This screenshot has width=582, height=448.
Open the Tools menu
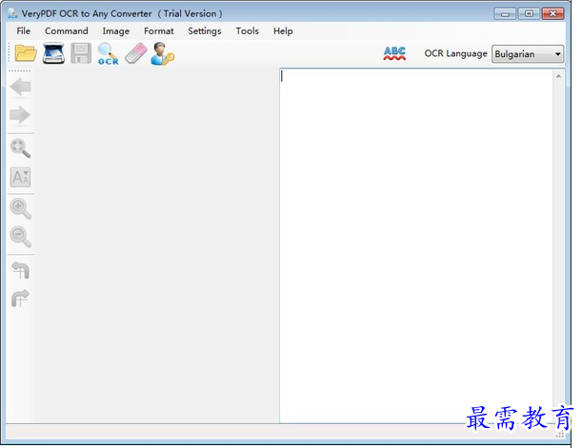coord(248,30)
